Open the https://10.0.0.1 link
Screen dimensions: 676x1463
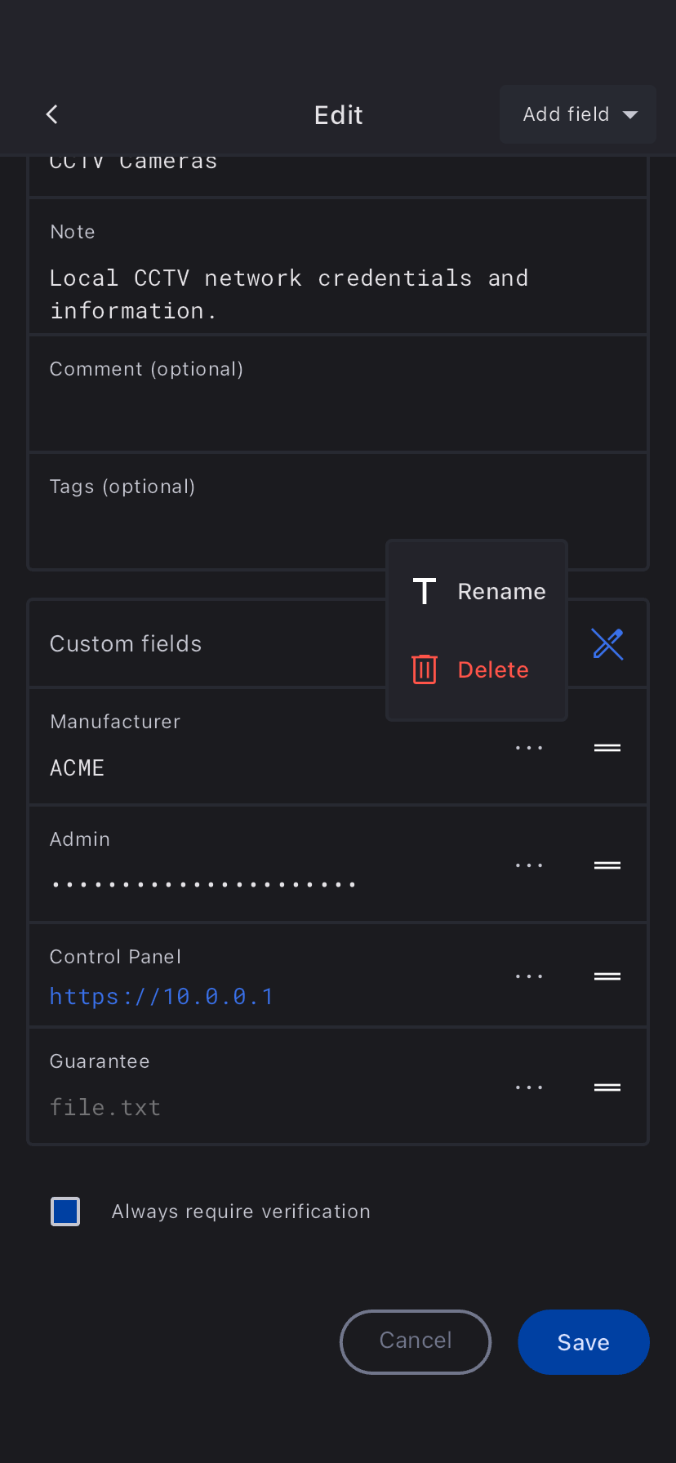click(x=162, y=997)
